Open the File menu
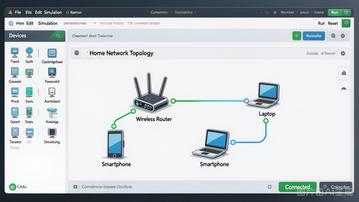The height and width of the screenshot is (202, 359). (18, 12)
